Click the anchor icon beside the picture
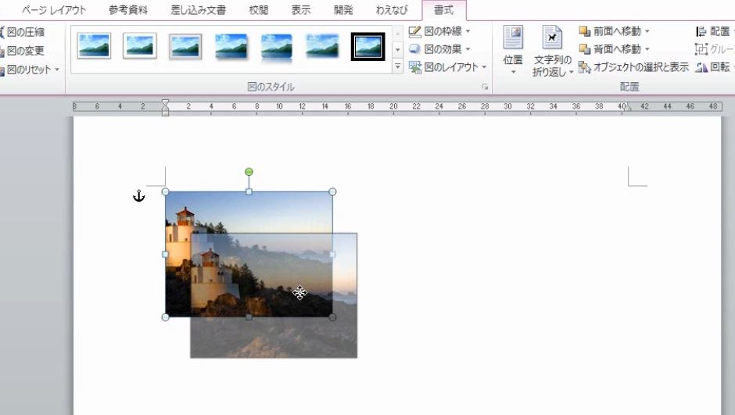735x415 pixels. tap(138, 196)
